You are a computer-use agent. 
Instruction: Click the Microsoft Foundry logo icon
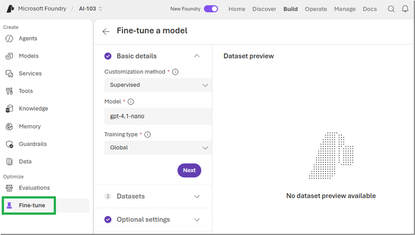(10, 9)
